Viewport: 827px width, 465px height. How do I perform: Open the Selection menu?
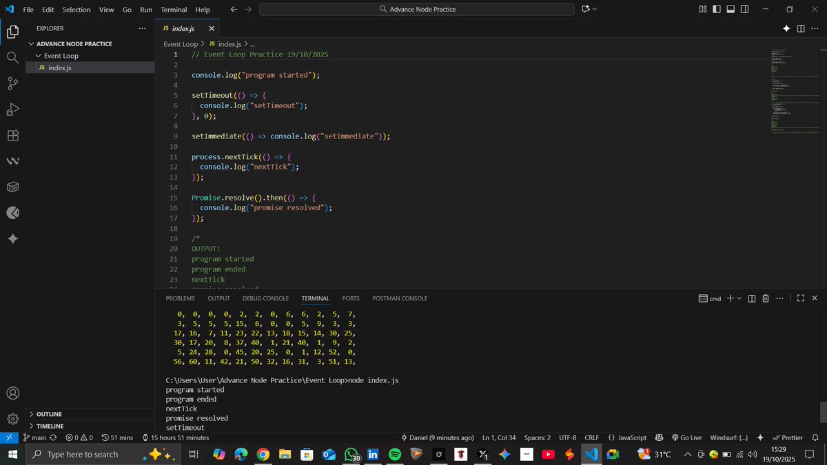(76, 10)
